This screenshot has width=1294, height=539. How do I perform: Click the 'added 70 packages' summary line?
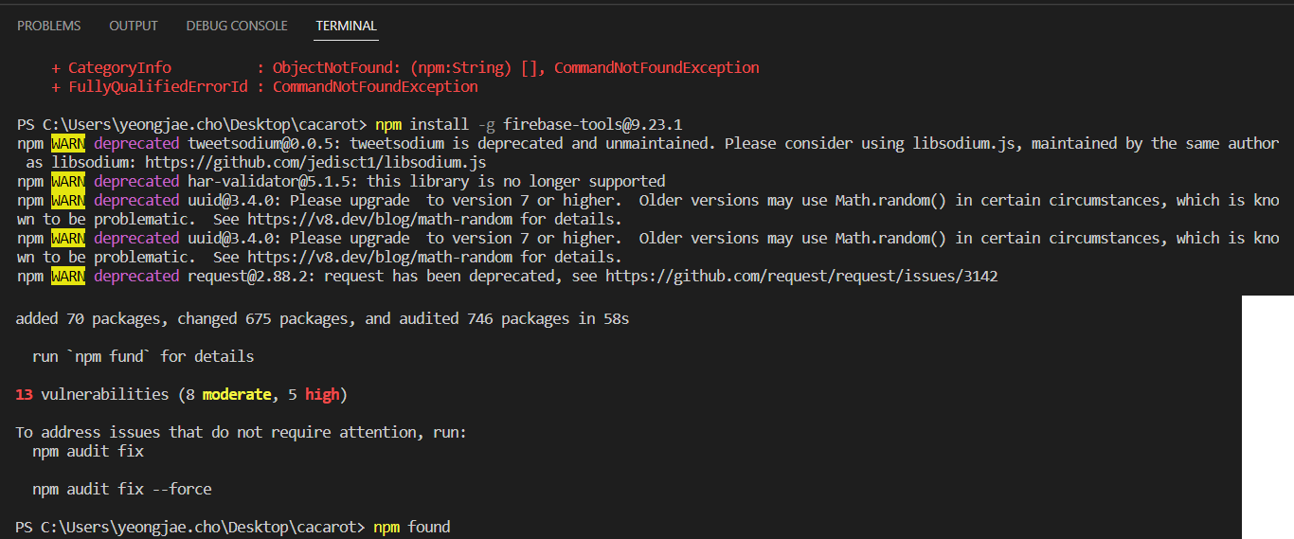point(322,318)
